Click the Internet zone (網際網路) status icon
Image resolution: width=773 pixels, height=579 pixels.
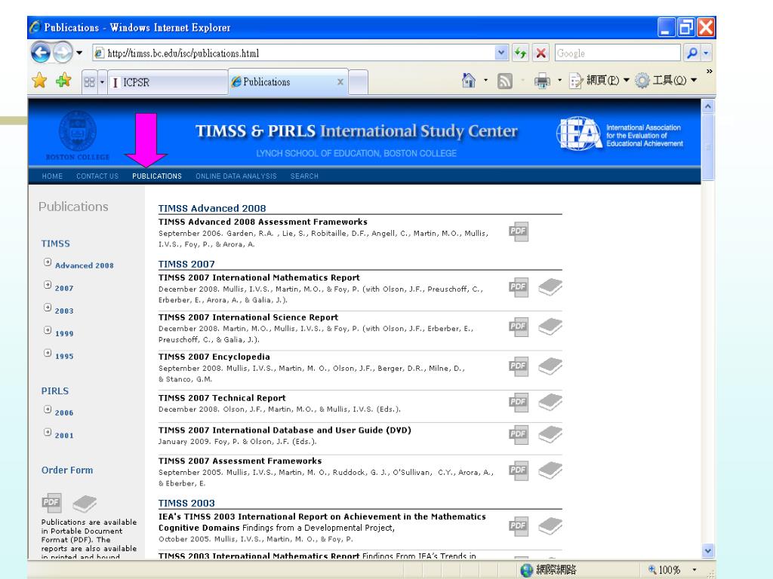[x=527, y=570]
